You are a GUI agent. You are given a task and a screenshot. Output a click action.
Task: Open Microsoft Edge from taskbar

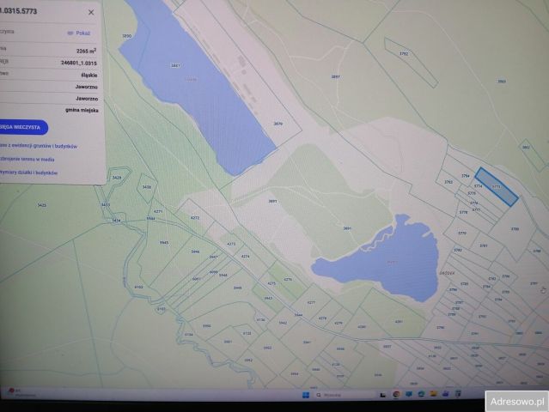(x=421, y=394)
